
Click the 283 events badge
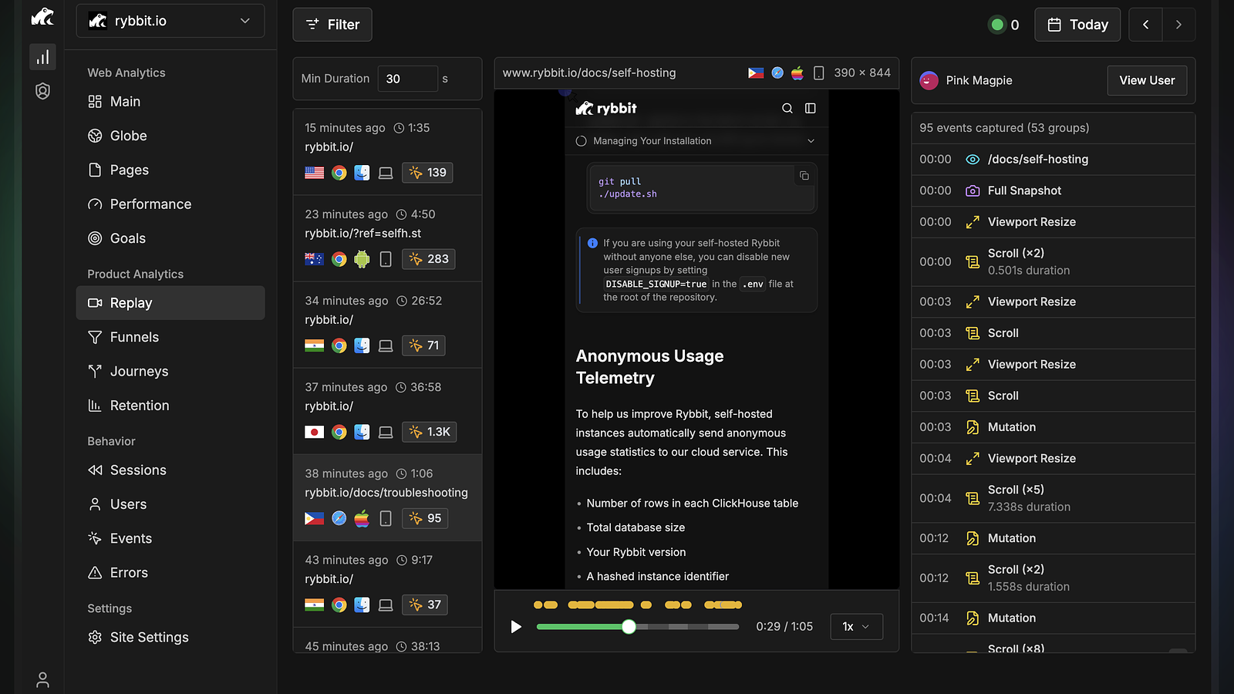point(428,259)
